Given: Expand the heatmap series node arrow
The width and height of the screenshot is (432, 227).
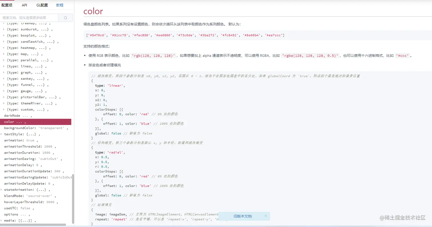Looking at the screenshot, I should (x=4, y=48).
